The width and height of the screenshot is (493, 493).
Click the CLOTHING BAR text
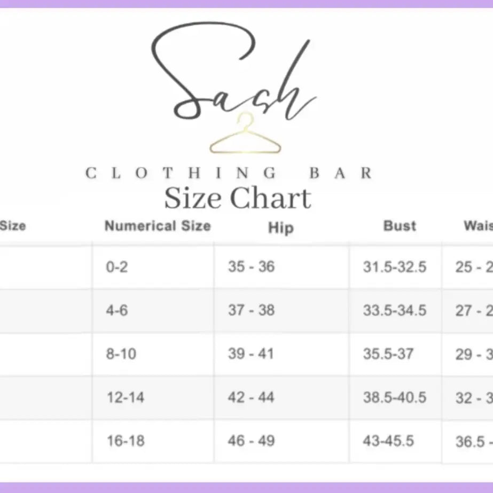229,173
